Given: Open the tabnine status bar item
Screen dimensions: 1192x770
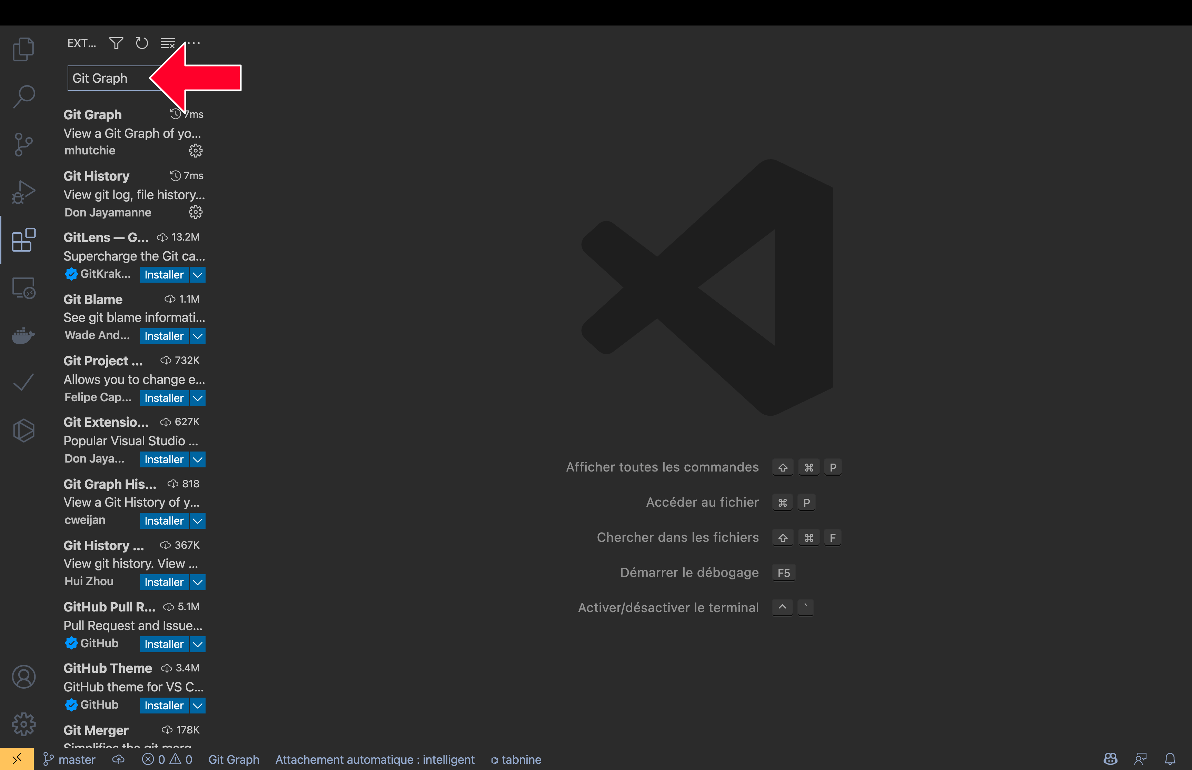Looking at the screenshot, I should pyautogui.click(x=516, y=760).
